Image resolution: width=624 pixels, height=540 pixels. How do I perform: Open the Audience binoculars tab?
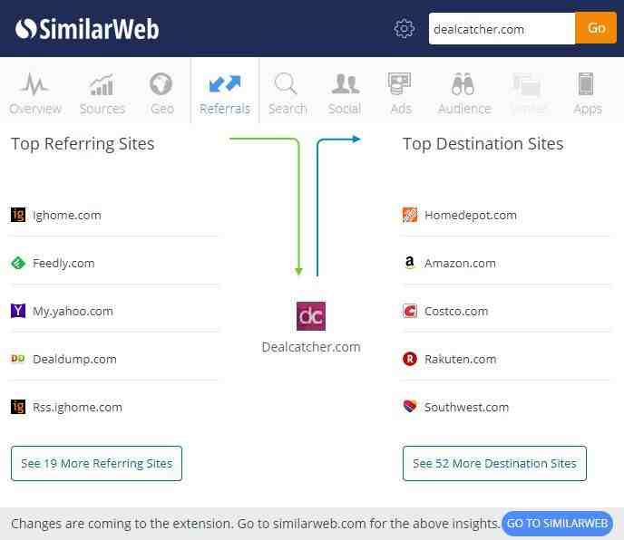[x=464, y=93]
